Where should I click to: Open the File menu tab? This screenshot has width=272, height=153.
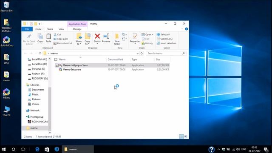click(27, 29)
